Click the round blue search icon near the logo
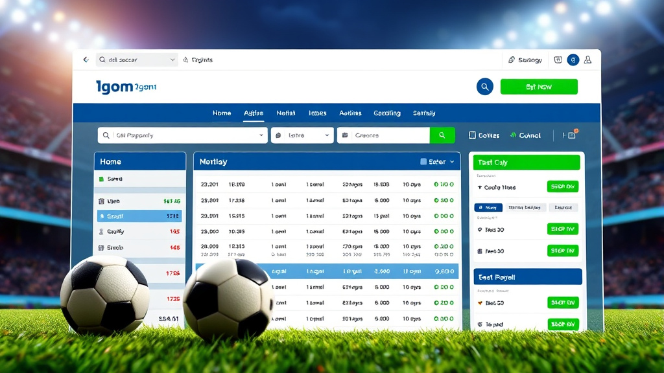This screenshot has height=373, width=664. [484, 87]
